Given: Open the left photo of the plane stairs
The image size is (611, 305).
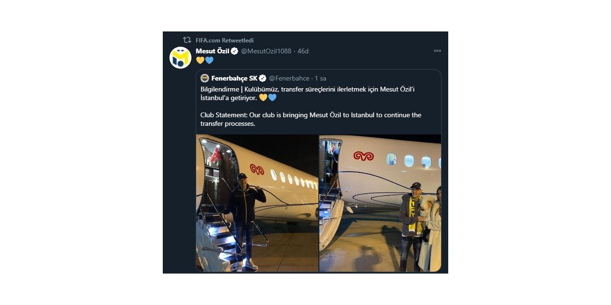Looking at the screenshot, I should point(257,203).
